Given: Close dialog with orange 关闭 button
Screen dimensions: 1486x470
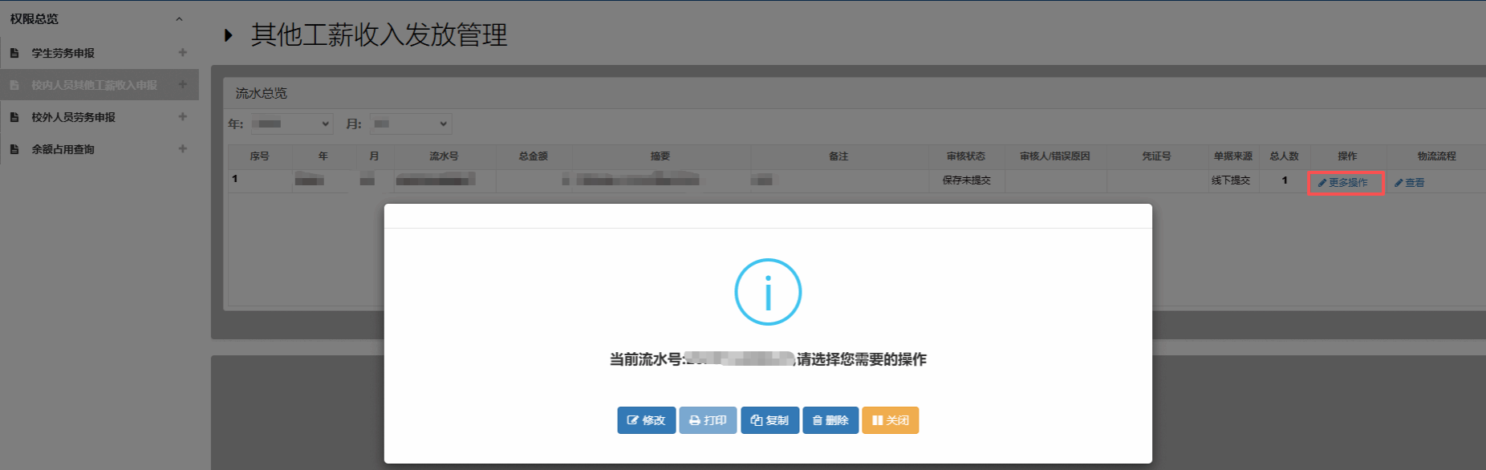Looking at the screenshot, I should 890,420.
